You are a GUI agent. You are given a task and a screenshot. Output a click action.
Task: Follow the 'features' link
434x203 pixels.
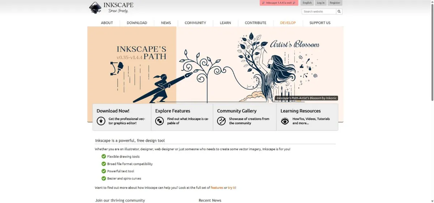(217, 188)
